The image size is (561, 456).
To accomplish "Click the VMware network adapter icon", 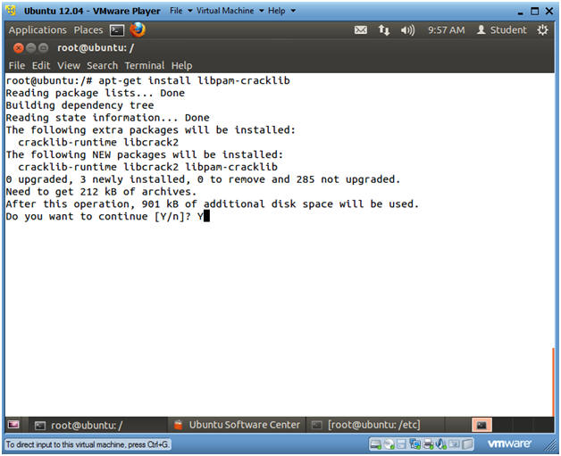I will [414, 444].
